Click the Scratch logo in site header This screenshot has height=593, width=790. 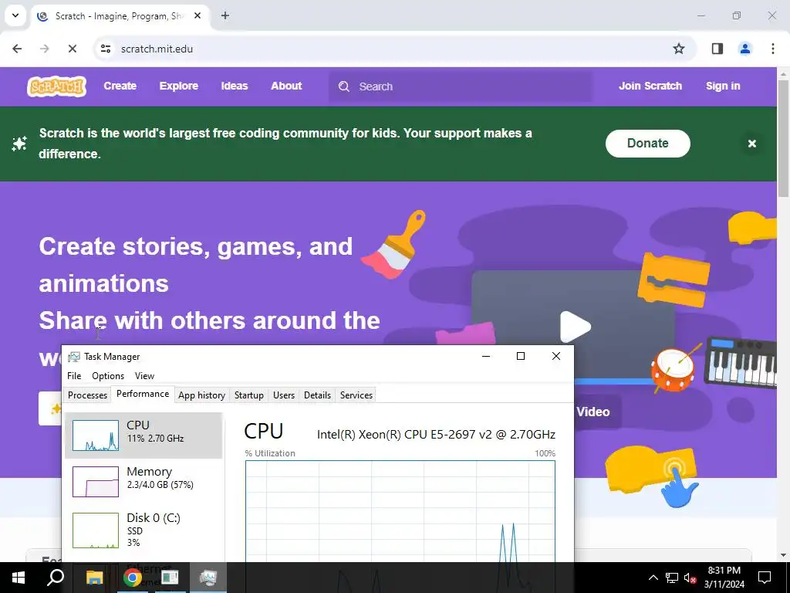pos(56,86)
